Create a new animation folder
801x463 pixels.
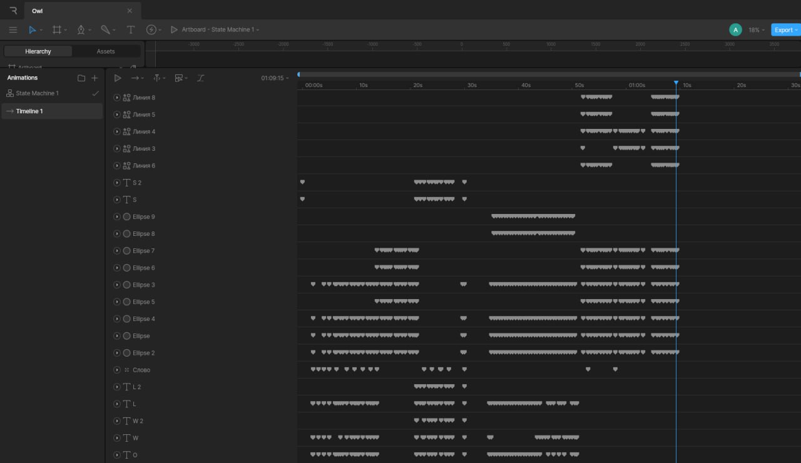81,78
